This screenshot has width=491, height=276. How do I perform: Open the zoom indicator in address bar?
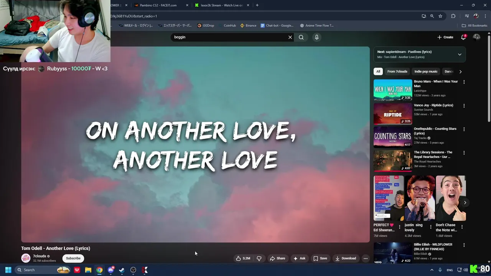432,16
